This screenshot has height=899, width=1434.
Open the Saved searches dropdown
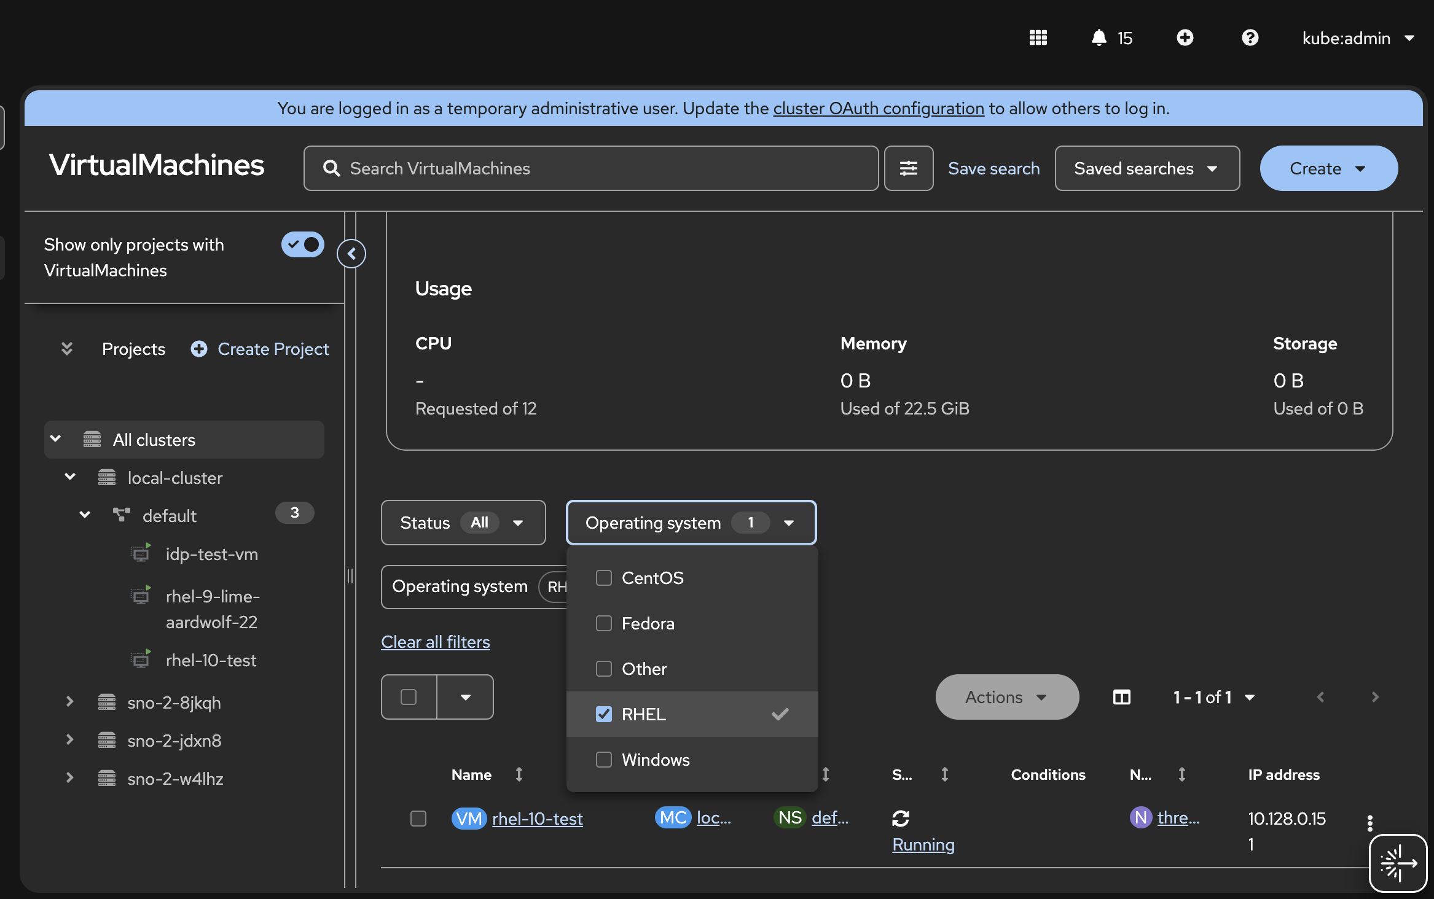tap(1146, 168)
